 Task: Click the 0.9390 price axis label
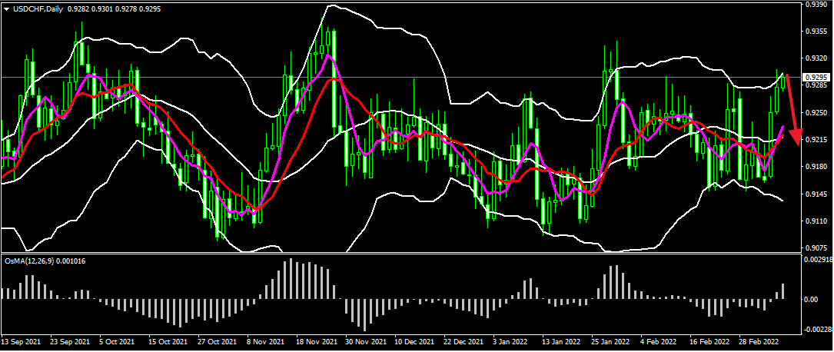click(x=816, y=5)
